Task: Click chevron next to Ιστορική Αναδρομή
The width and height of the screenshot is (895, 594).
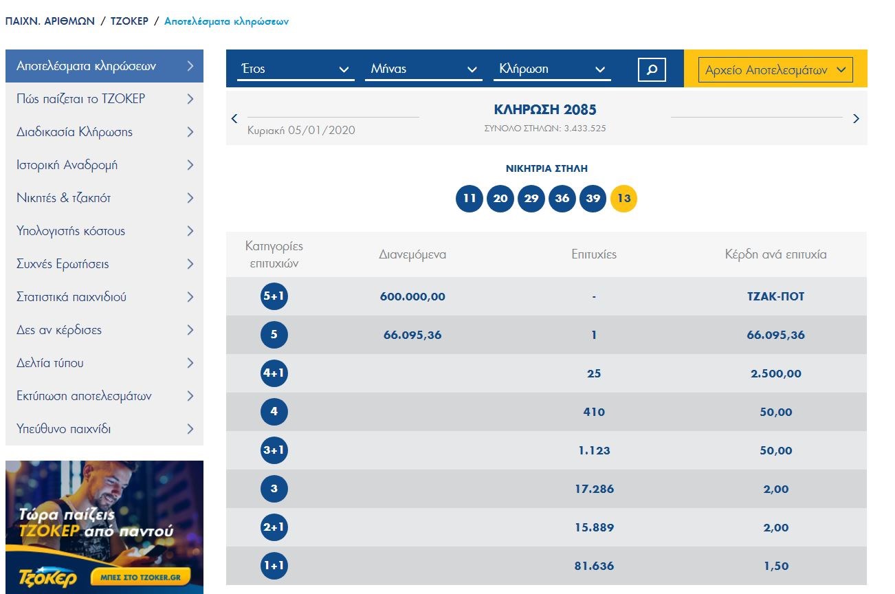Action: point(190,165)
